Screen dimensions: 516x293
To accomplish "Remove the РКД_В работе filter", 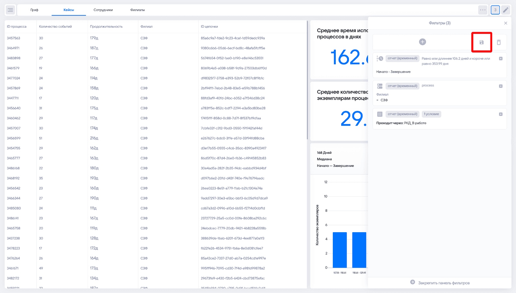I will [501, 114].
